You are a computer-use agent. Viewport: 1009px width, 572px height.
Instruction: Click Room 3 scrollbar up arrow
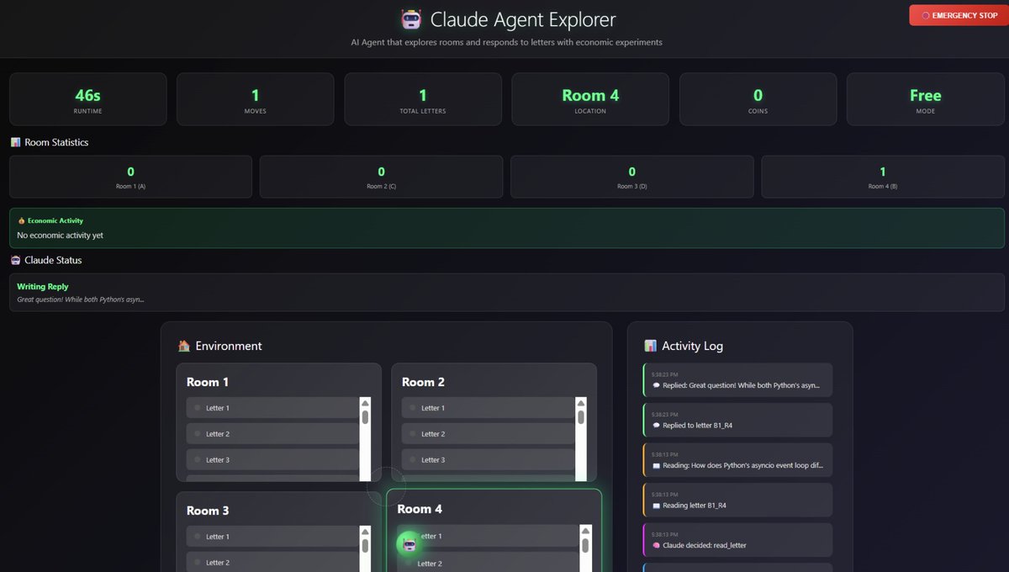click(365, 532)
